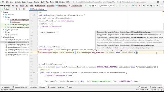Click the technicalskillz breadcrumb
The image size is (164, 92).
point(40,6)
